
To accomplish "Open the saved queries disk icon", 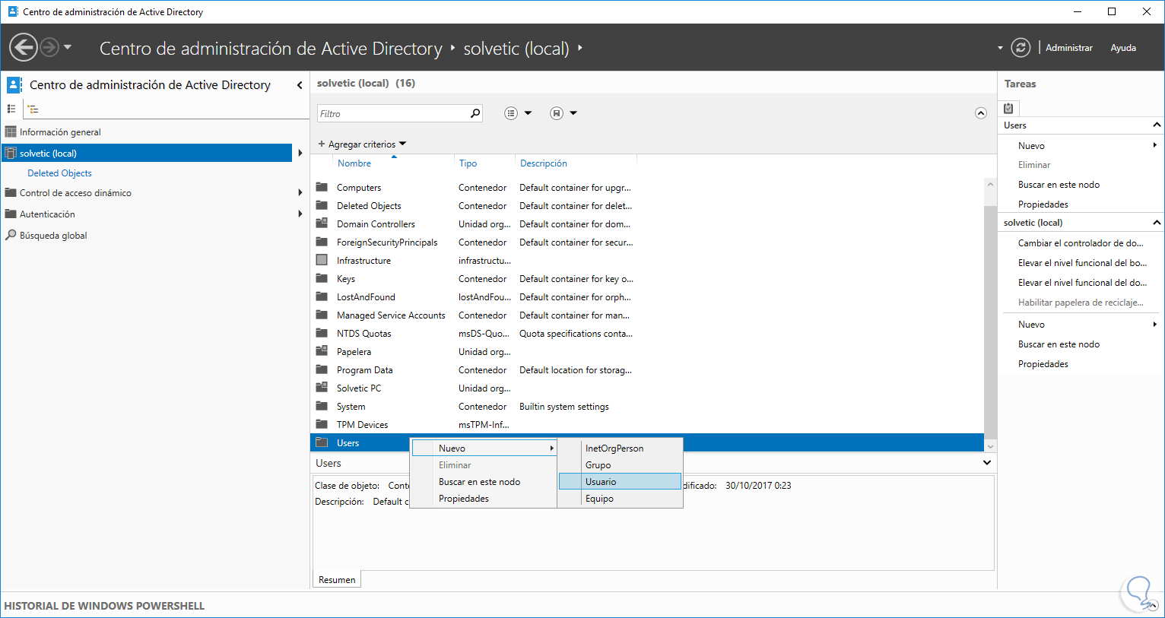I will click(557, 113).
